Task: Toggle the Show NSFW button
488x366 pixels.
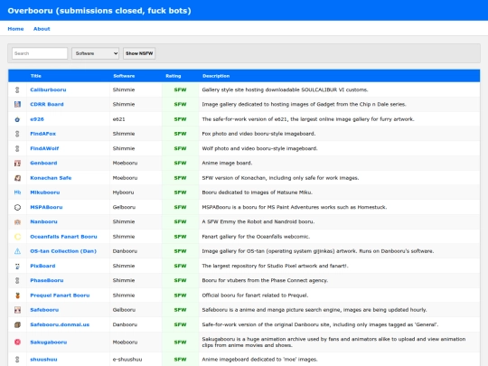Action: pos(139,53)
